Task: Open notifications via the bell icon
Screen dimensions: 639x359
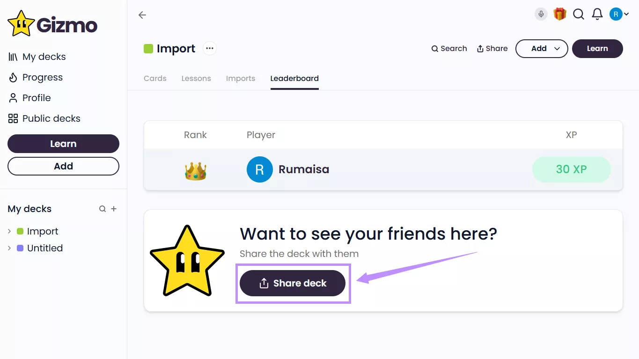Action: 597,14
